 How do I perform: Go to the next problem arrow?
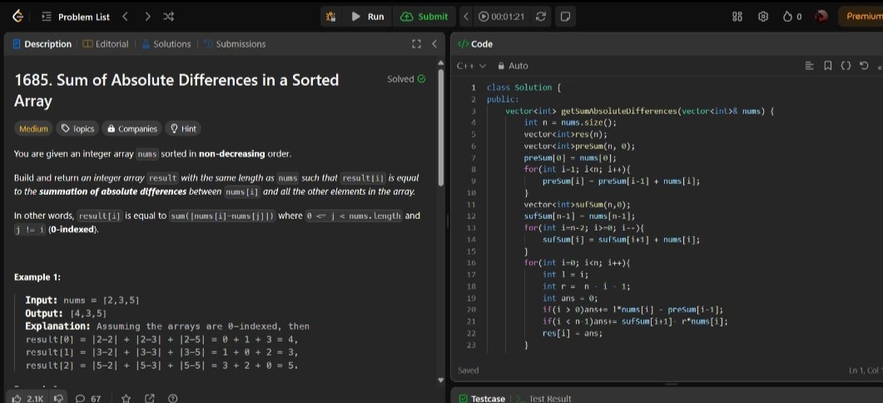pyautogui.click(x=147, y=17)
